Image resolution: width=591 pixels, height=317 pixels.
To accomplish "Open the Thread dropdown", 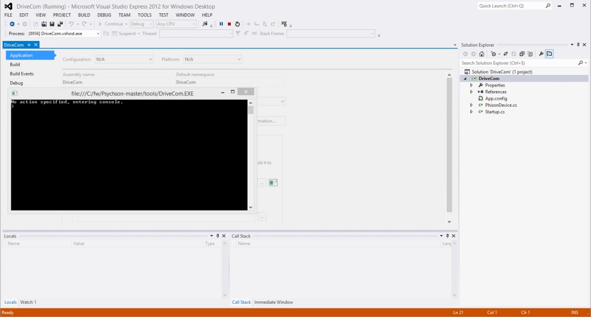I will (x=230, y=34).
